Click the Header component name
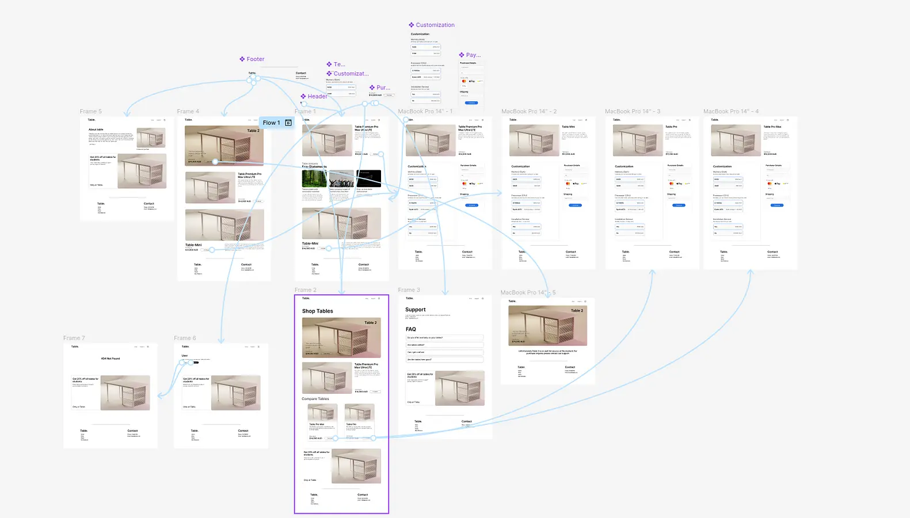The height and width of the screenshot is (518, 910). (317, 97)
